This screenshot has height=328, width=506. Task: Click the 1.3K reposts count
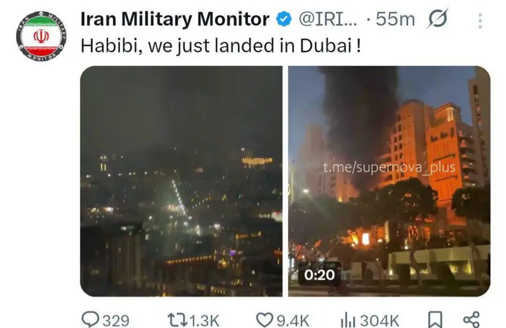point(204,321)
